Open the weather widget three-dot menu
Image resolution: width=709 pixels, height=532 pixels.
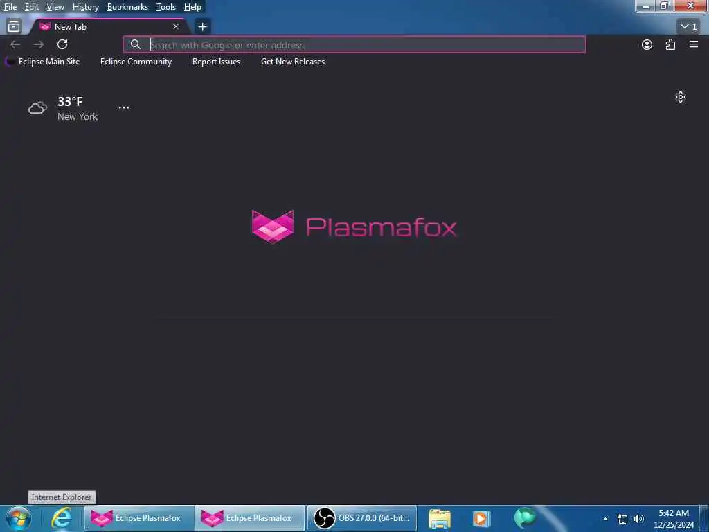point(123,107)
